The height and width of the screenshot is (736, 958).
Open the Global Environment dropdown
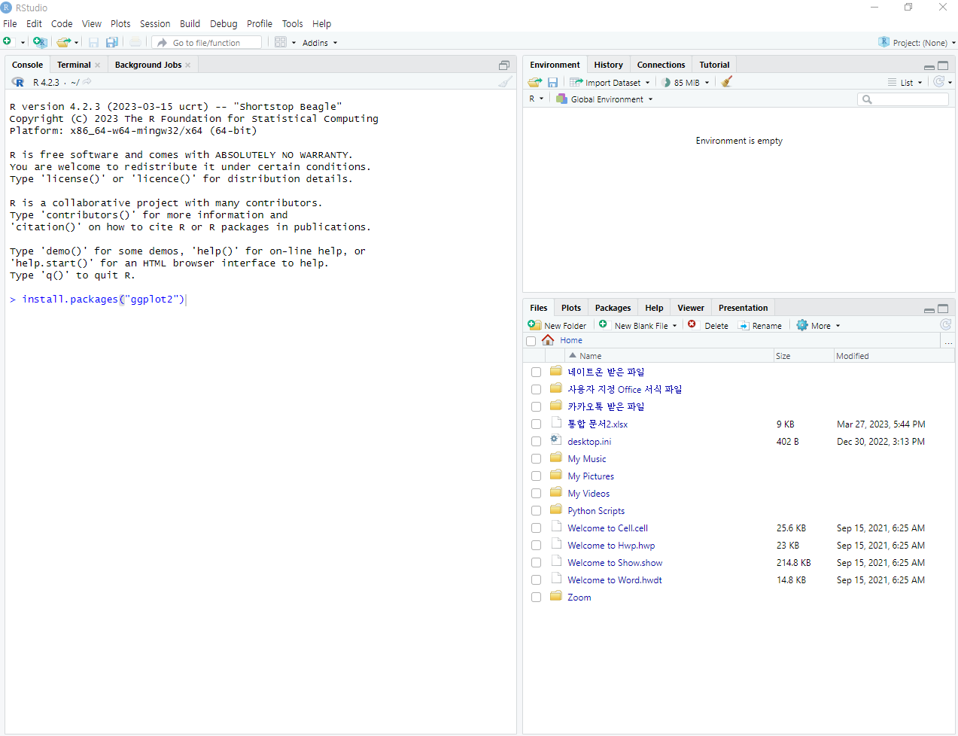point(604,99)
